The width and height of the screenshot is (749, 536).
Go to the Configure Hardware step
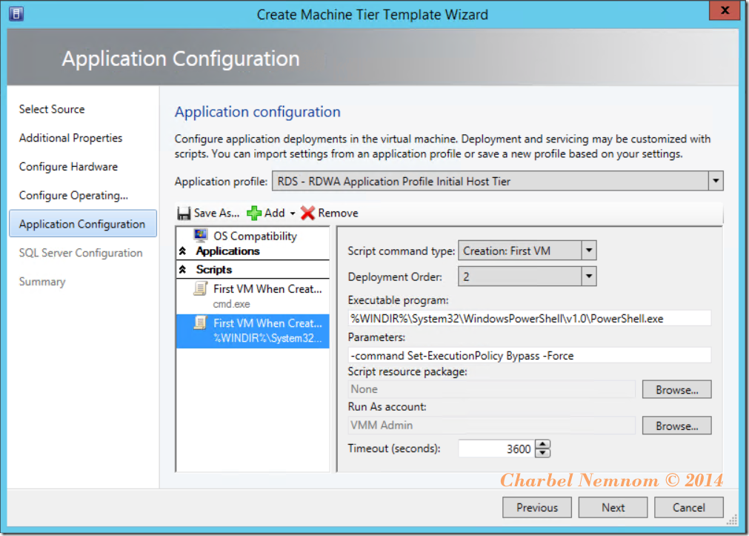(x=68, y=166)
